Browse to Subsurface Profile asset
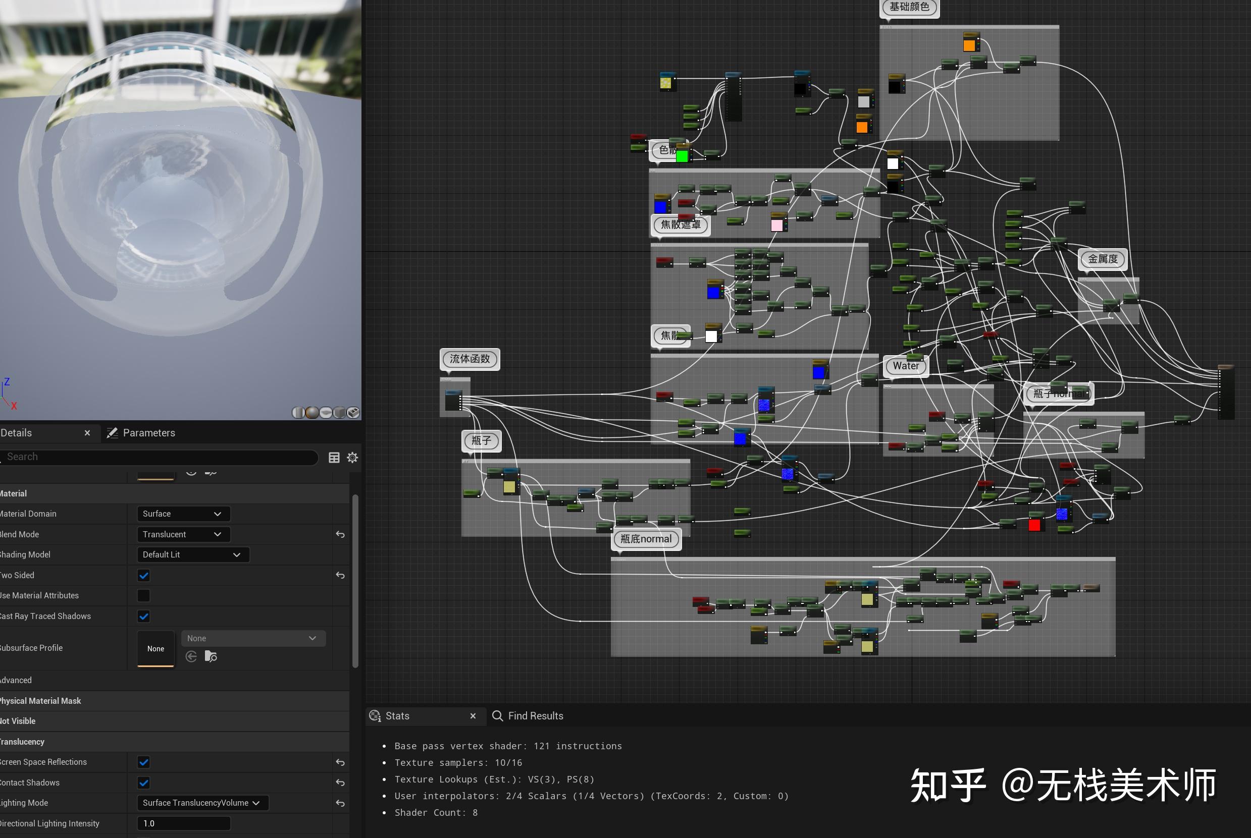The height and width of the screenshot is (838, 1251). click(x=211, y=656)
